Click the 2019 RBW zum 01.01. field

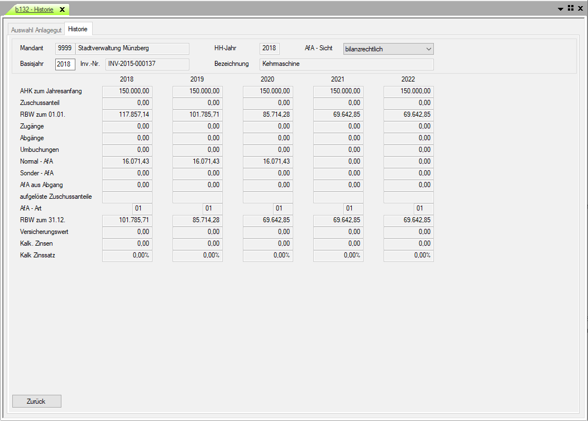click(x=198, y=114)
